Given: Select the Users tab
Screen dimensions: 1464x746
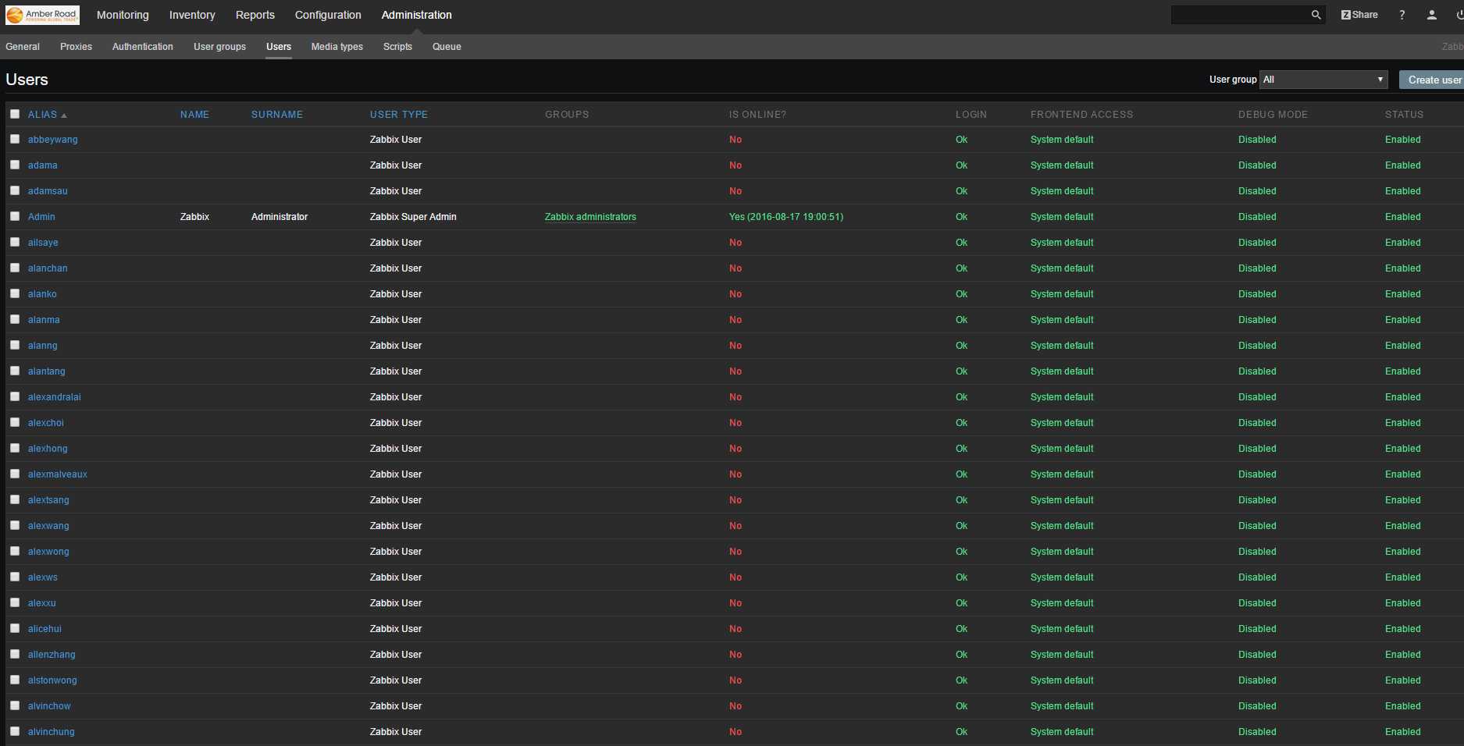Looking at the screenshot, I should pos(279,47).
